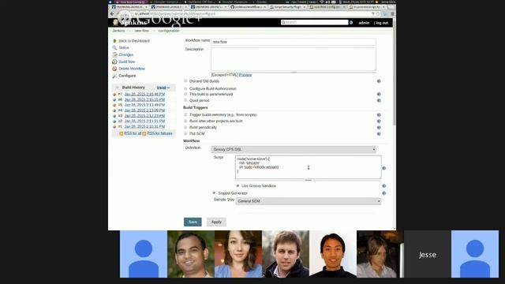This screenshot has width=505, height=284.
Task: Open help for Discard Old Builds
Action: [x=379, y=81]
